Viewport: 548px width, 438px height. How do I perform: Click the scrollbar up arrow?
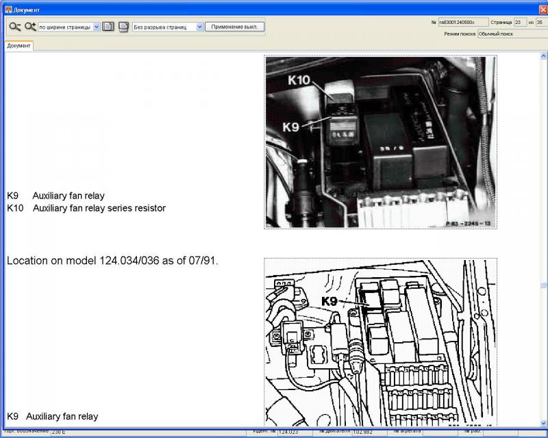coord(543,55)
